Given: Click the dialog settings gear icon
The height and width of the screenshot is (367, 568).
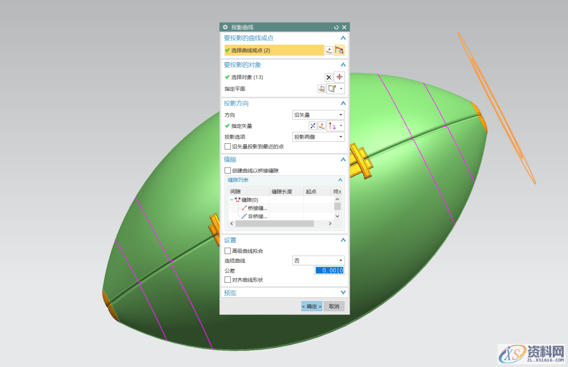Looking at the screenshot, I should (x=225, y=27).
